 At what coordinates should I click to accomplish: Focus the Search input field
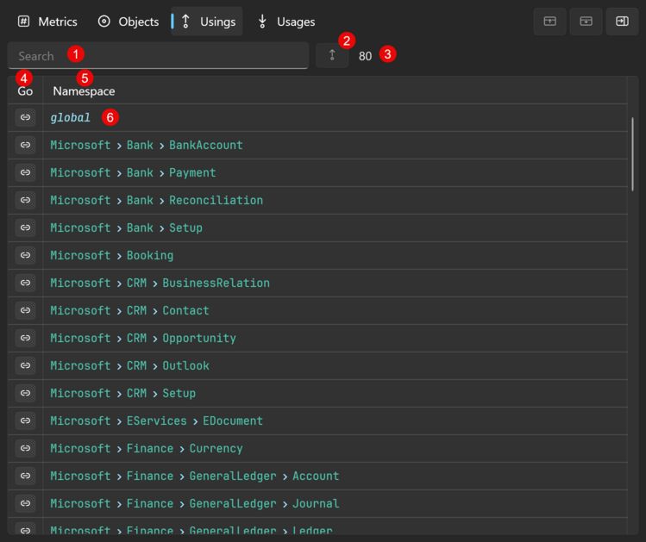158,56
